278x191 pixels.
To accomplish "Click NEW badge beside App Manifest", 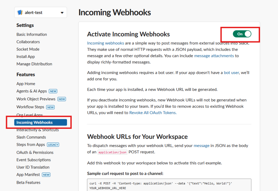I will coord(46,175).
